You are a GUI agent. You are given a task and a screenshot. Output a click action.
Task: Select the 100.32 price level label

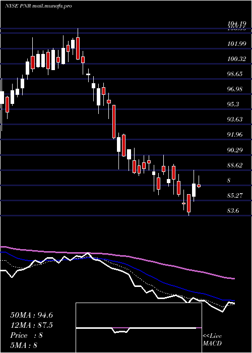tap(237, 59)
